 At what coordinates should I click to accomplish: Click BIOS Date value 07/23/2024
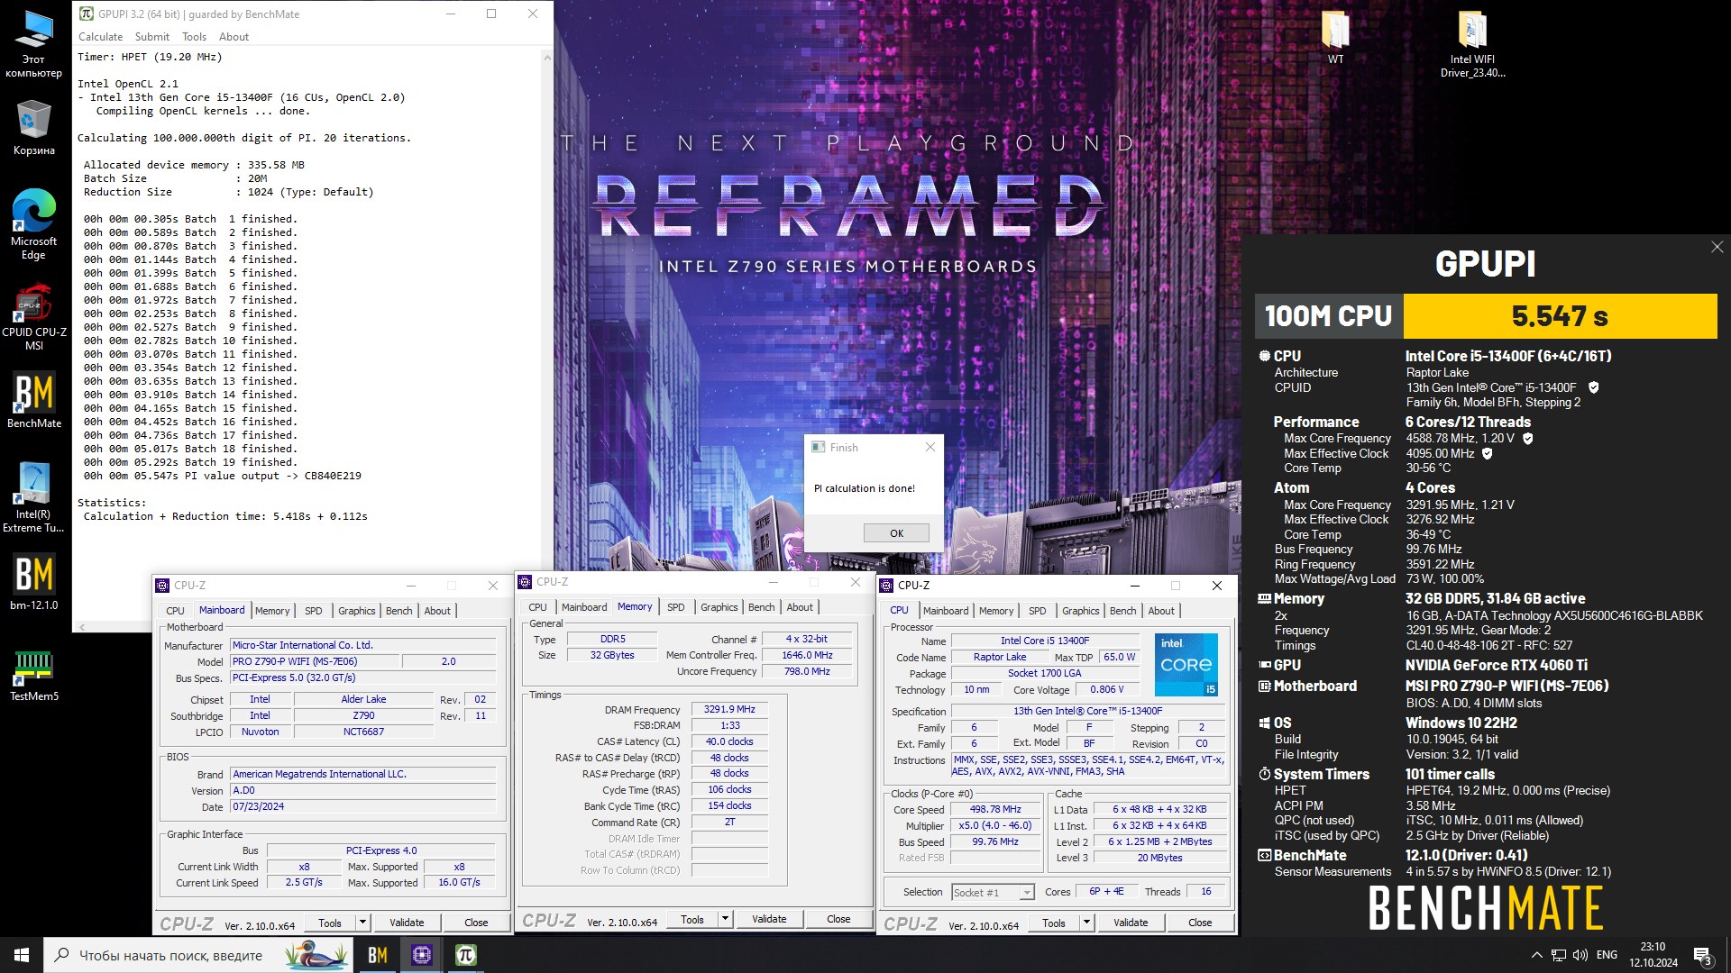[x=363, y=806]
